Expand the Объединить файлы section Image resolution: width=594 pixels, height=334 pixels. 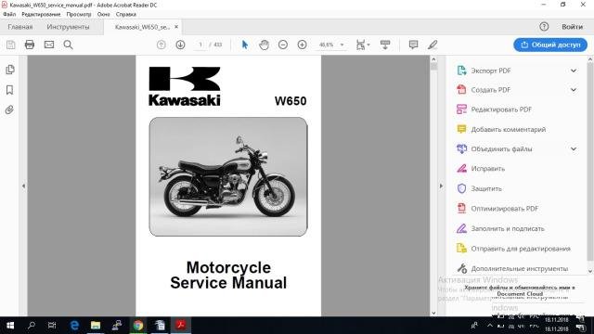(574, 148)
